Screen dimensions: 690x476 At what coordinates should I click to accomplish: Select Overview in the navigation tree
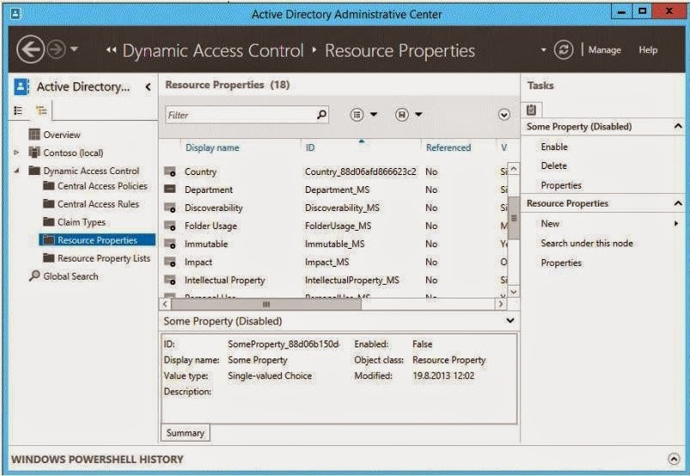(62, 135)
